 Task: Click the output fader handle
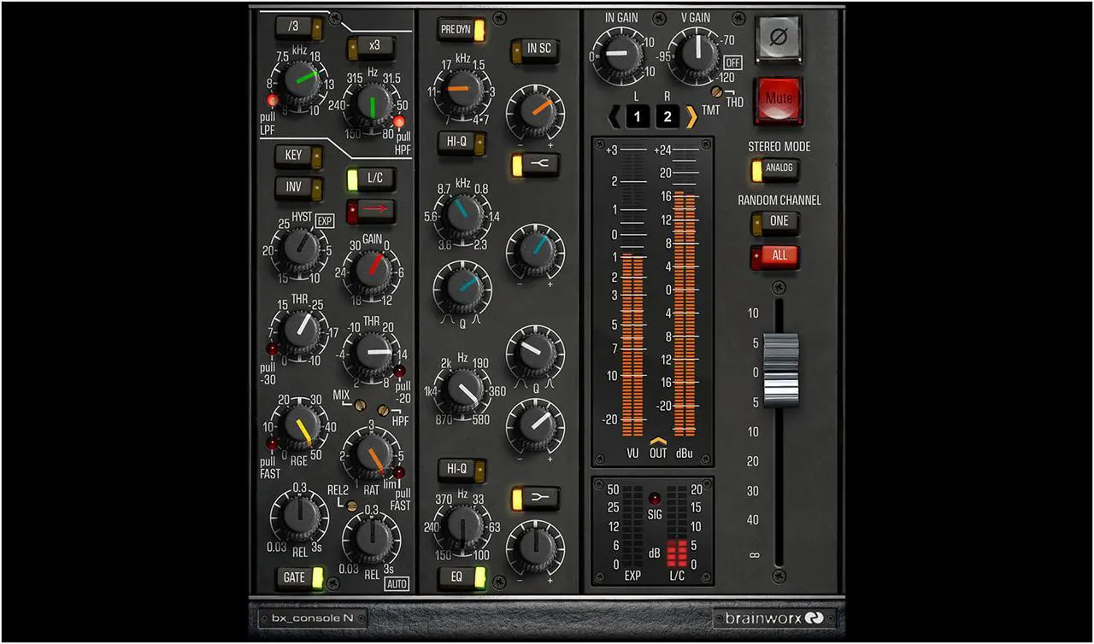(x=779, y=368)
